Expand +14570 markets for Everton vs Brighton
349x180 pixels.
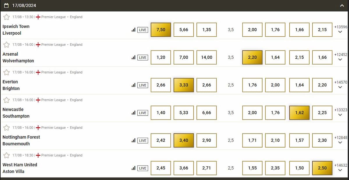(x=340, y=85)
